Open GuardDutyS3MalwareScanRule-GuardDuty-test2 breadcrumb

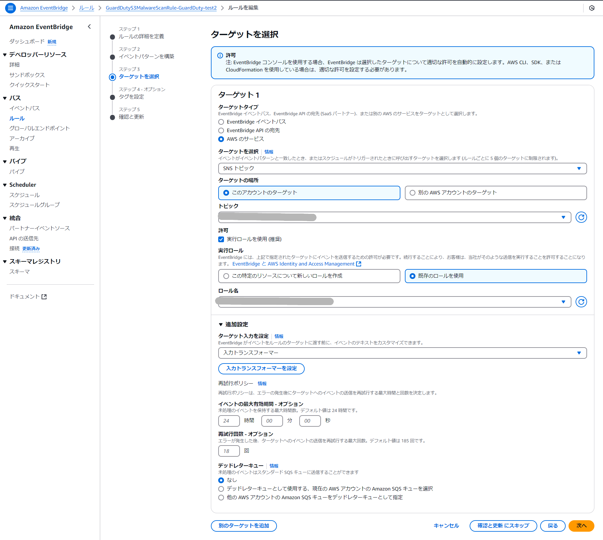161,8
